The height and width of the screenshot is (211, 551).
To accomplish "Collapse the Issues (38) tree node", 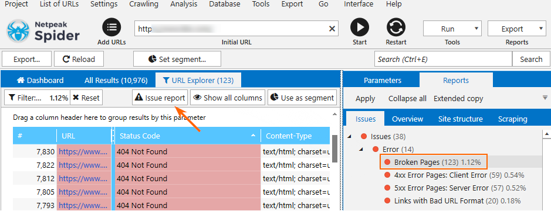I will click(x=350, y=136).
